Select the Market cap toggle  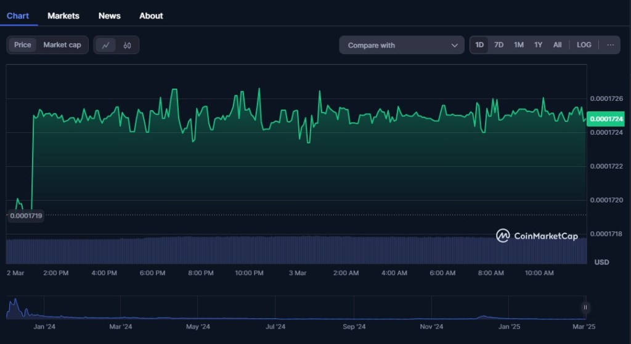(62, 45)
